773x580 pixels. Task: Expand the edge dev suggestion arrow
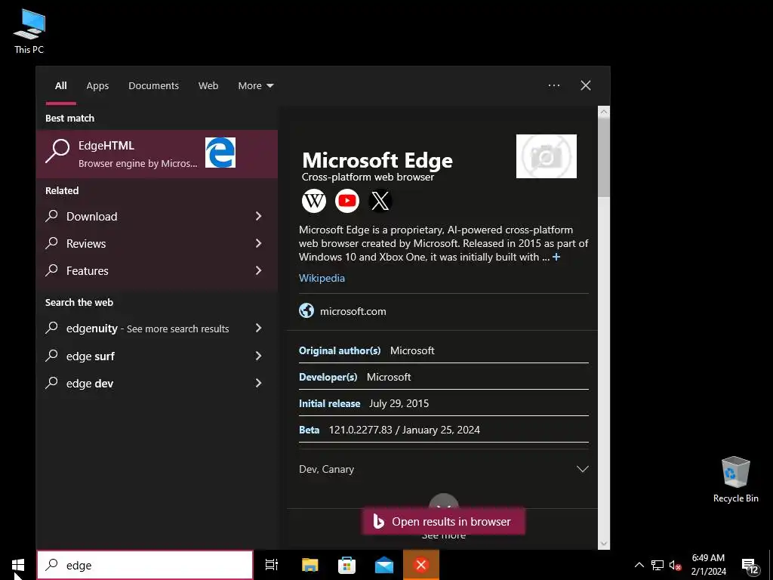coord(258,383)
